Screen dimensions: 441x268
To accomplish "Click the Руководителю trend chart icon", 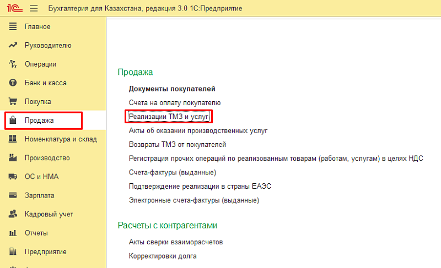I will pos(13,45).
